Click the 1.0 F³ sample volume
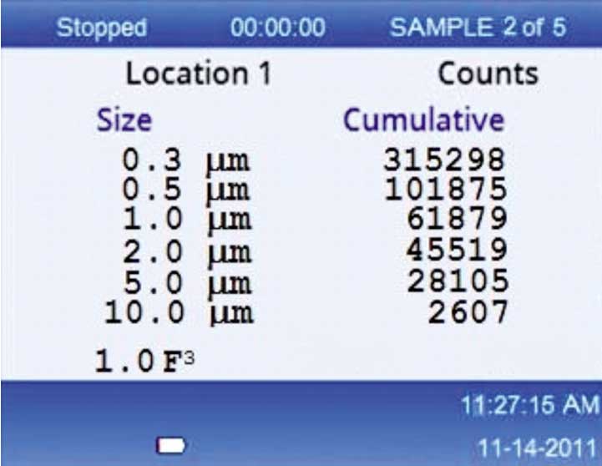This screenshot has width=602, height=466. [x=146, y=361]
